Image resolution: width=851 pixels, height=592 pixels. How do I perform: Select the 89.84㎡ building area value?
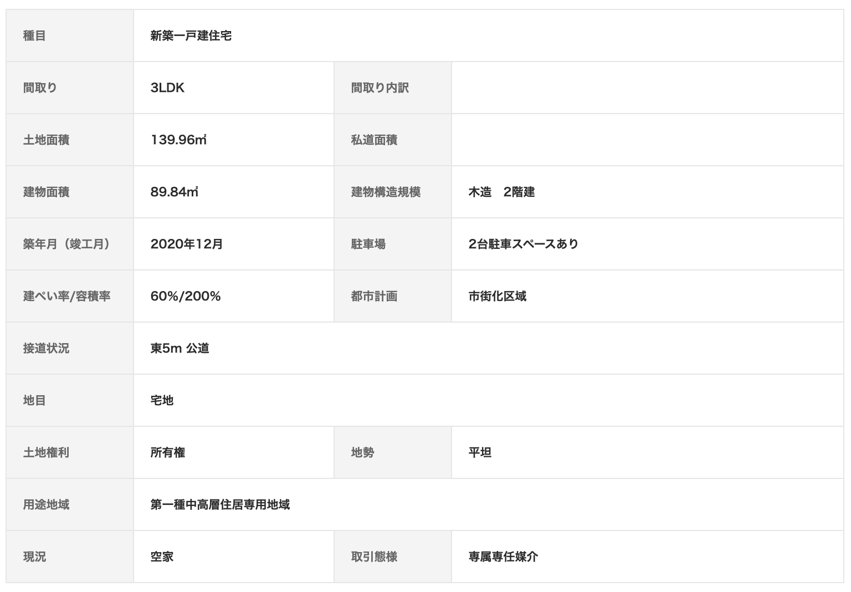(x=174, y=192)
